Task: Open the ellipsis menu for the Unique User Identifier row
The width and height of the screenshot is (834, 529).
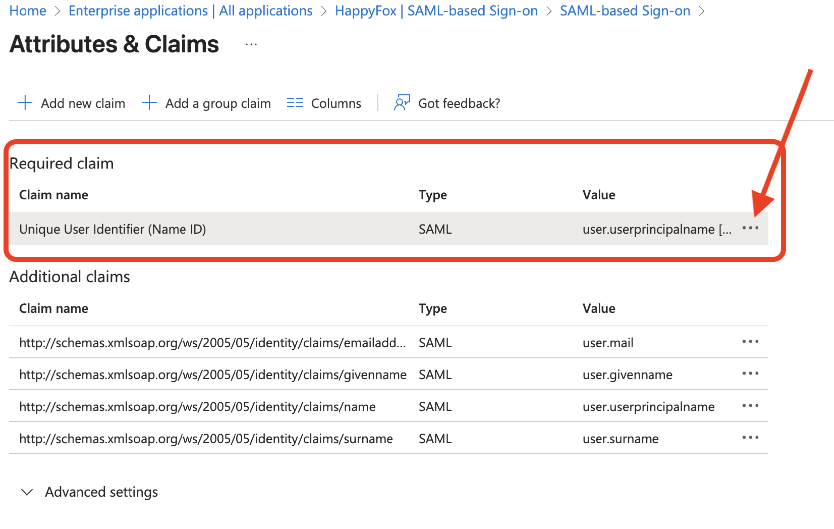Action: pos(750,228)
